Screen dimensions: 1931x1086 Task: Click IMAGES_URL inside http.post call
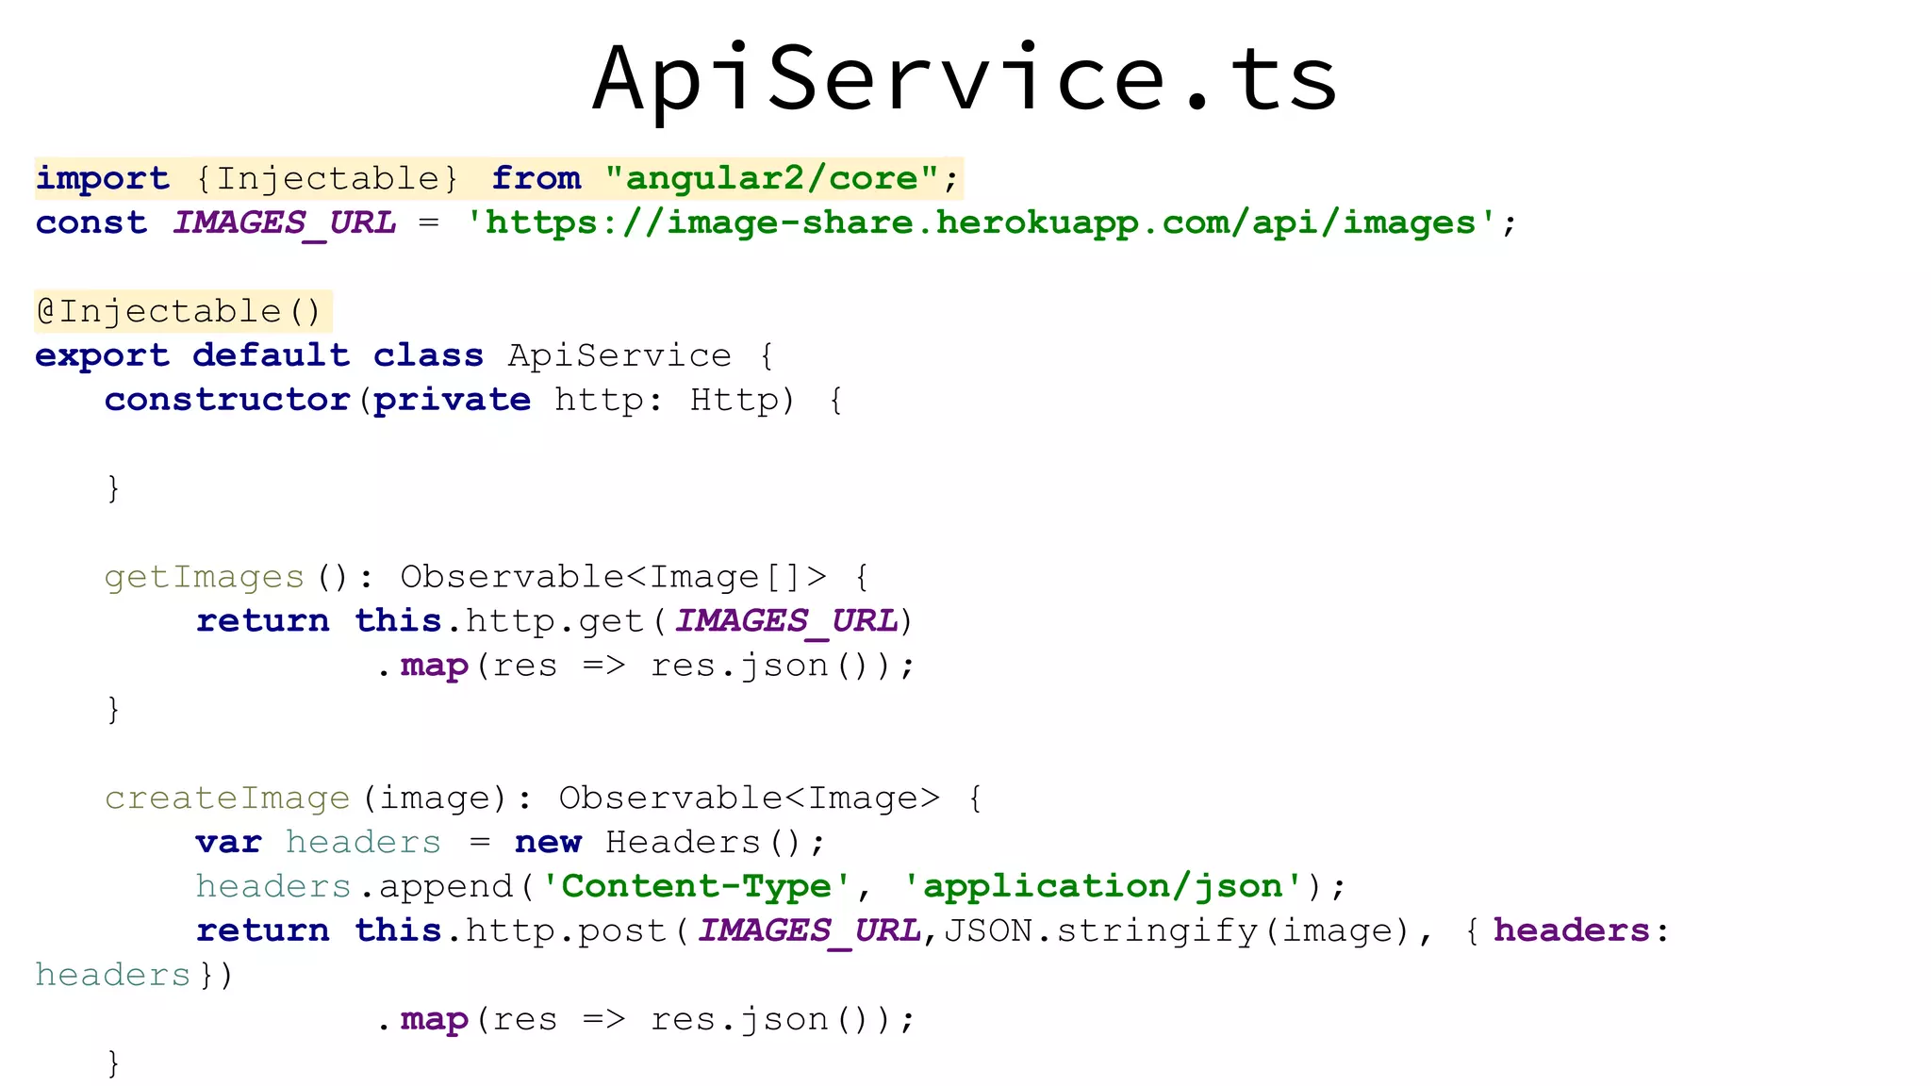click(x=809, y=930)
